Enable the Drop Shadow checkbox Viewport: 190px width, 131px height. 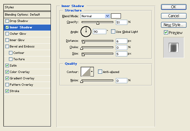[x=7, y=21]
